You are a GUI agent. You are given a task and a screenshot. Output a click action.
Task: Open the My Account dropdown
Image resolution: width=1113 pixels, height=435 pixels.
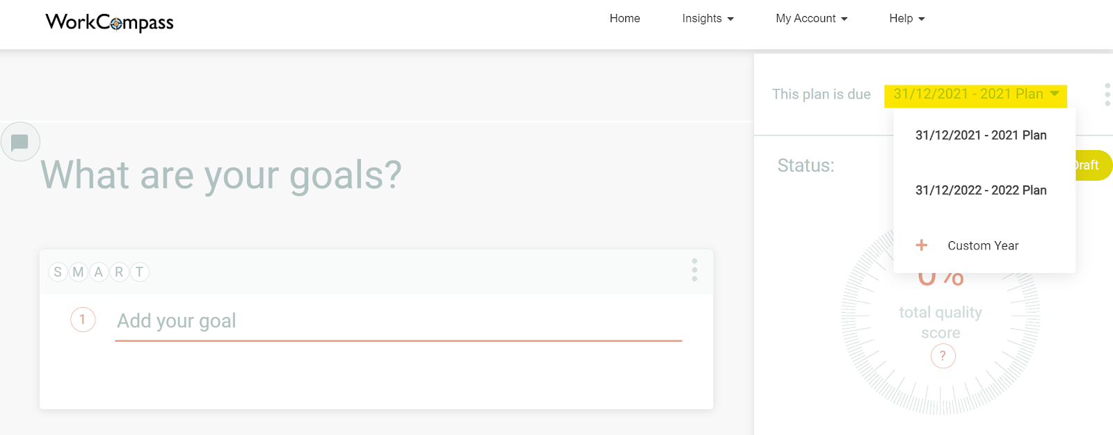811,19
